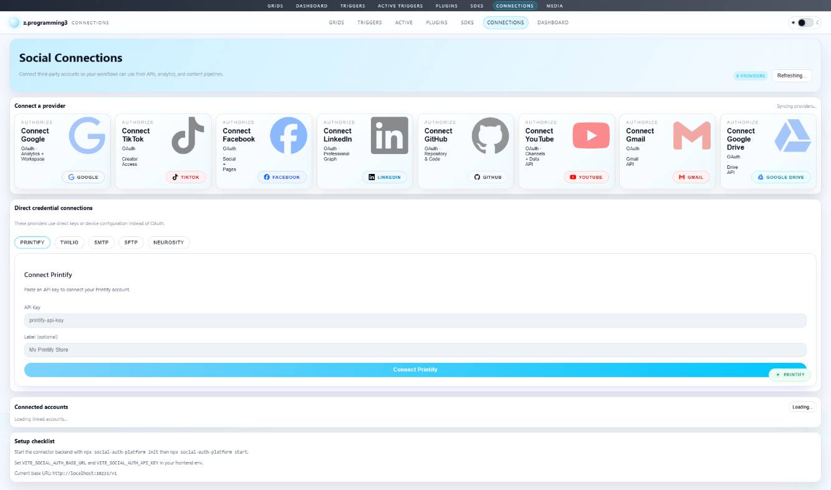Click the large red YouTube play logo
The width and height of the screenshot is (831, 490).
[592, 135]
